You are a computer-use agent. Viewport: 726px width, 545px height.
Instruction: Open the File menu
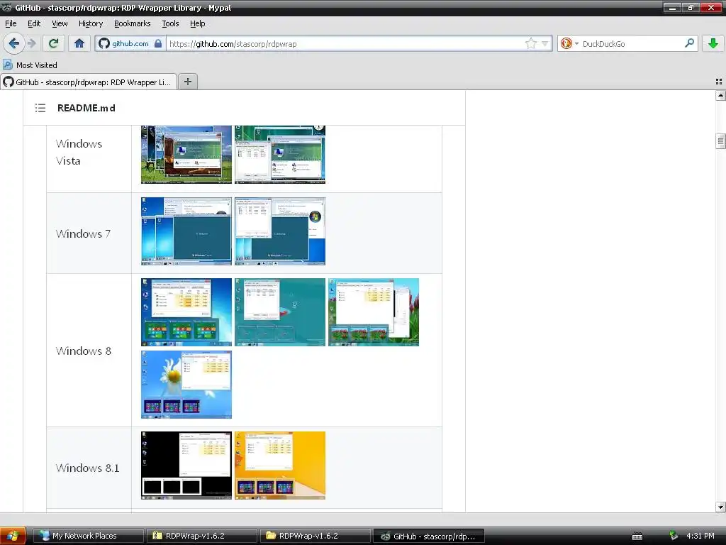click(x=11, y=23)
